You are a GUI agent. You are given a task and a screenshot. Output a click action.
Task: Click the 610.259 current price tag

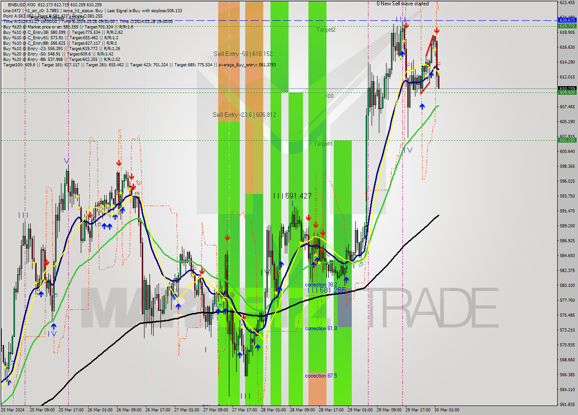(567, 88)
